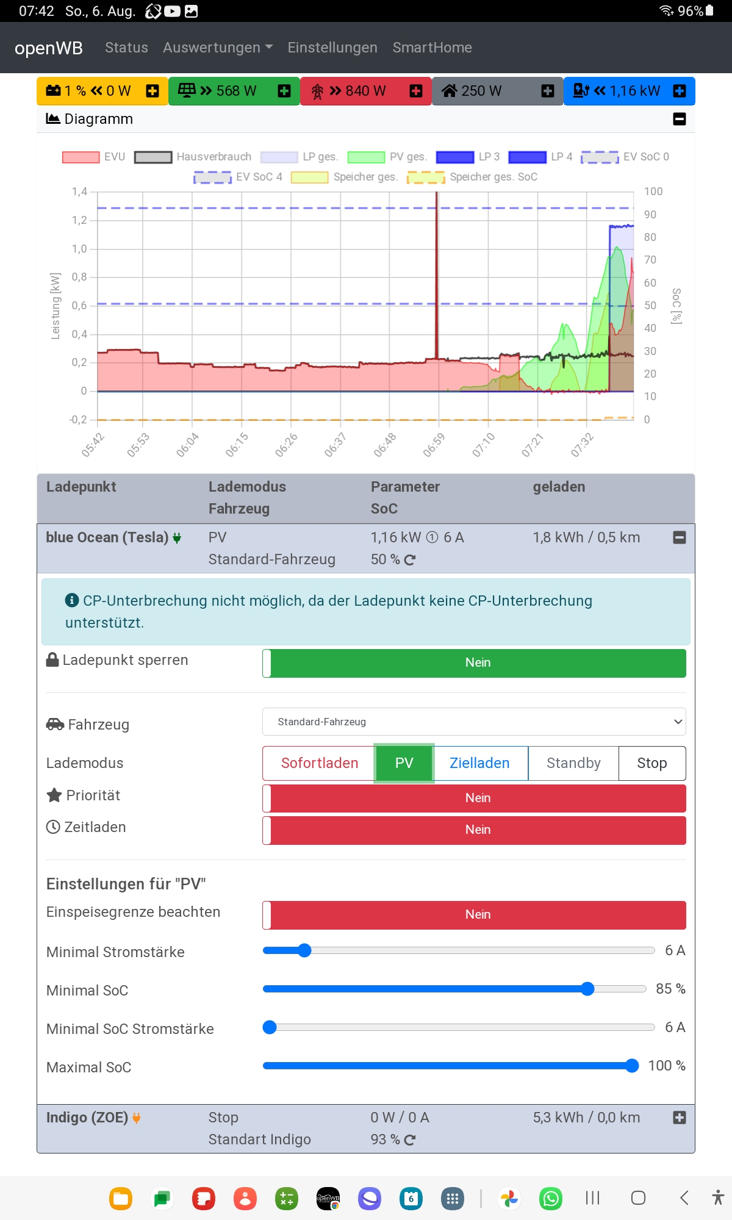This screenshot has width=732, height=1220.
Task: Click the charging station icon in blue card
Action: [x=581, y=90]
